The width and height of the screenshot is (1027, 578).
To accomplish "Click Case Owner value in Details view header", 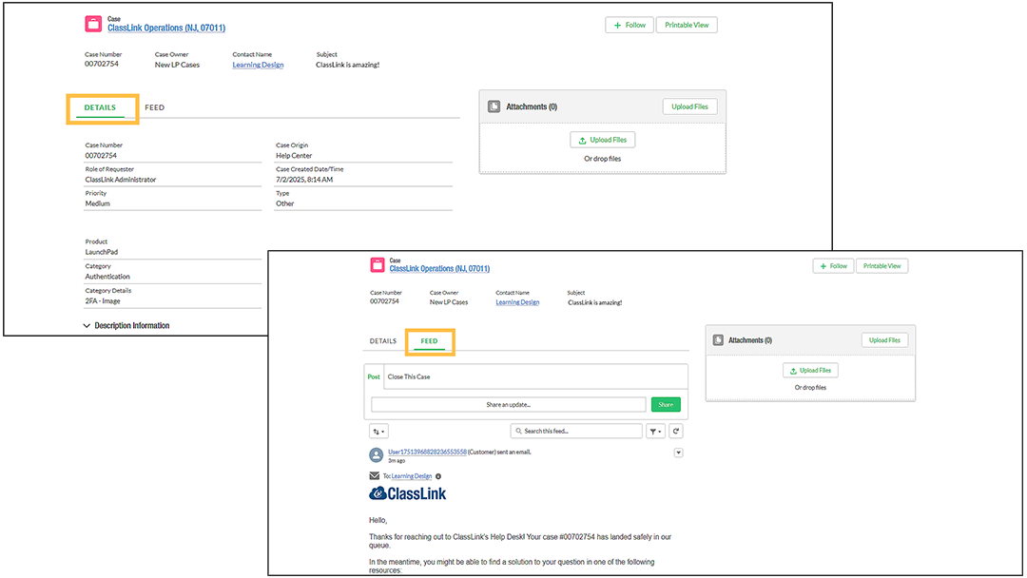I will (177, 65).
